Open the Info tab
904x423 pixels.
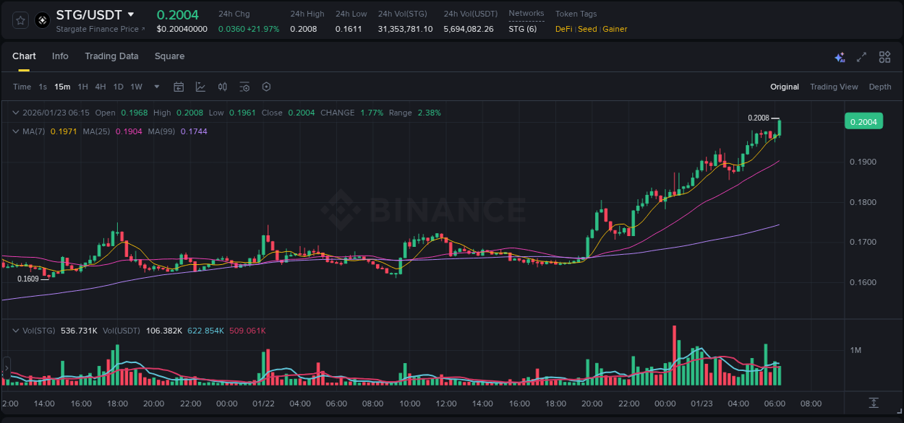[x=60, y=56]
